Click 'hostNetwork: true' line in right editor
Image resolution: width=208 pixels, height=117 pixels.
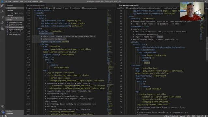tap(140, 26)
